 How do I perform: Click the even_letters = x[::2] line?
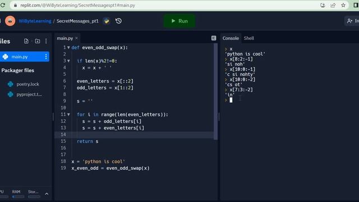pyautogui.click(x=105, y=81)
